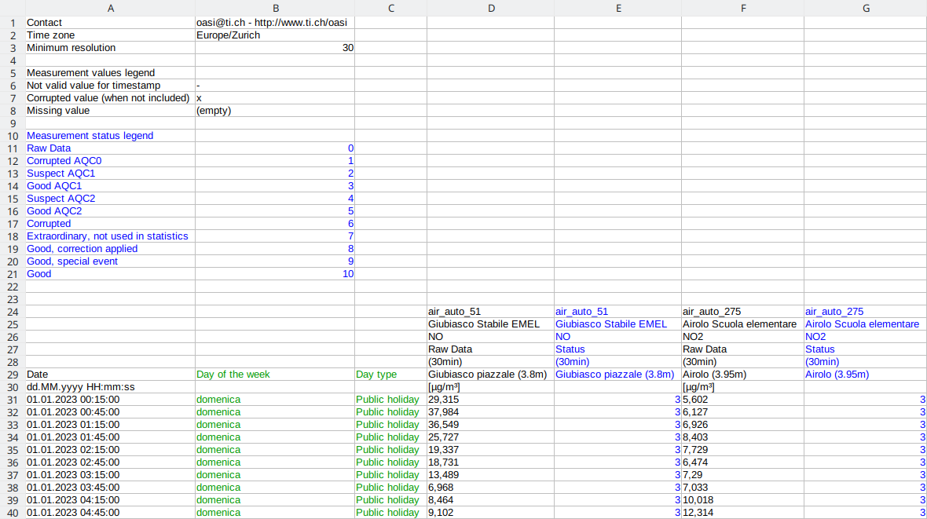Click the 'Raw Data' legend cell in column A
This screenshot has height=519, width=927.
tap(110, 148)
